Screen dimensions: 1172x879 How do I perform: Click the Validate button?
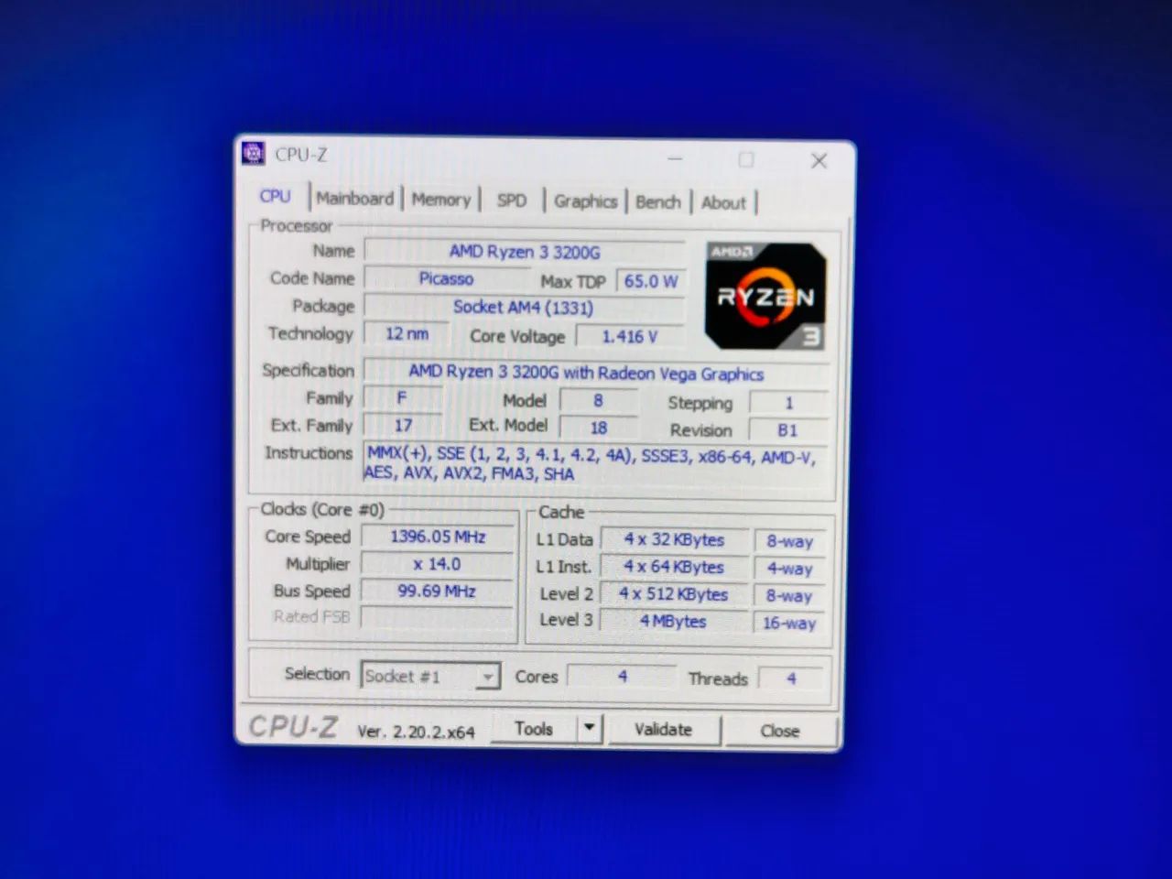point(663,730)
